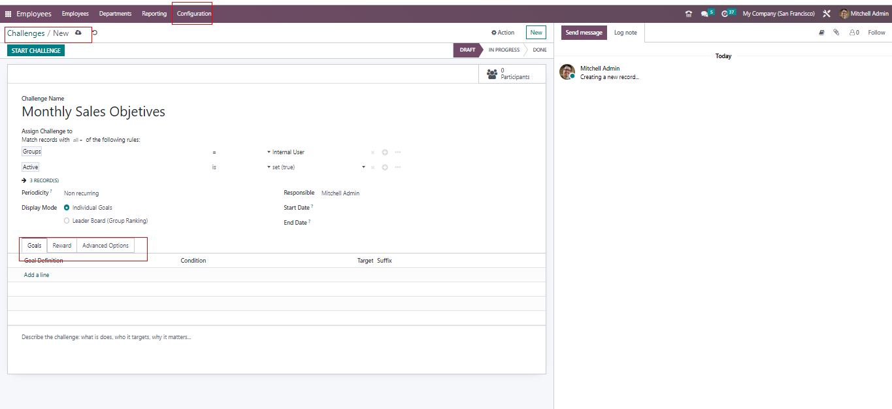Switch to the Reward tab

(x=62, y=246)
